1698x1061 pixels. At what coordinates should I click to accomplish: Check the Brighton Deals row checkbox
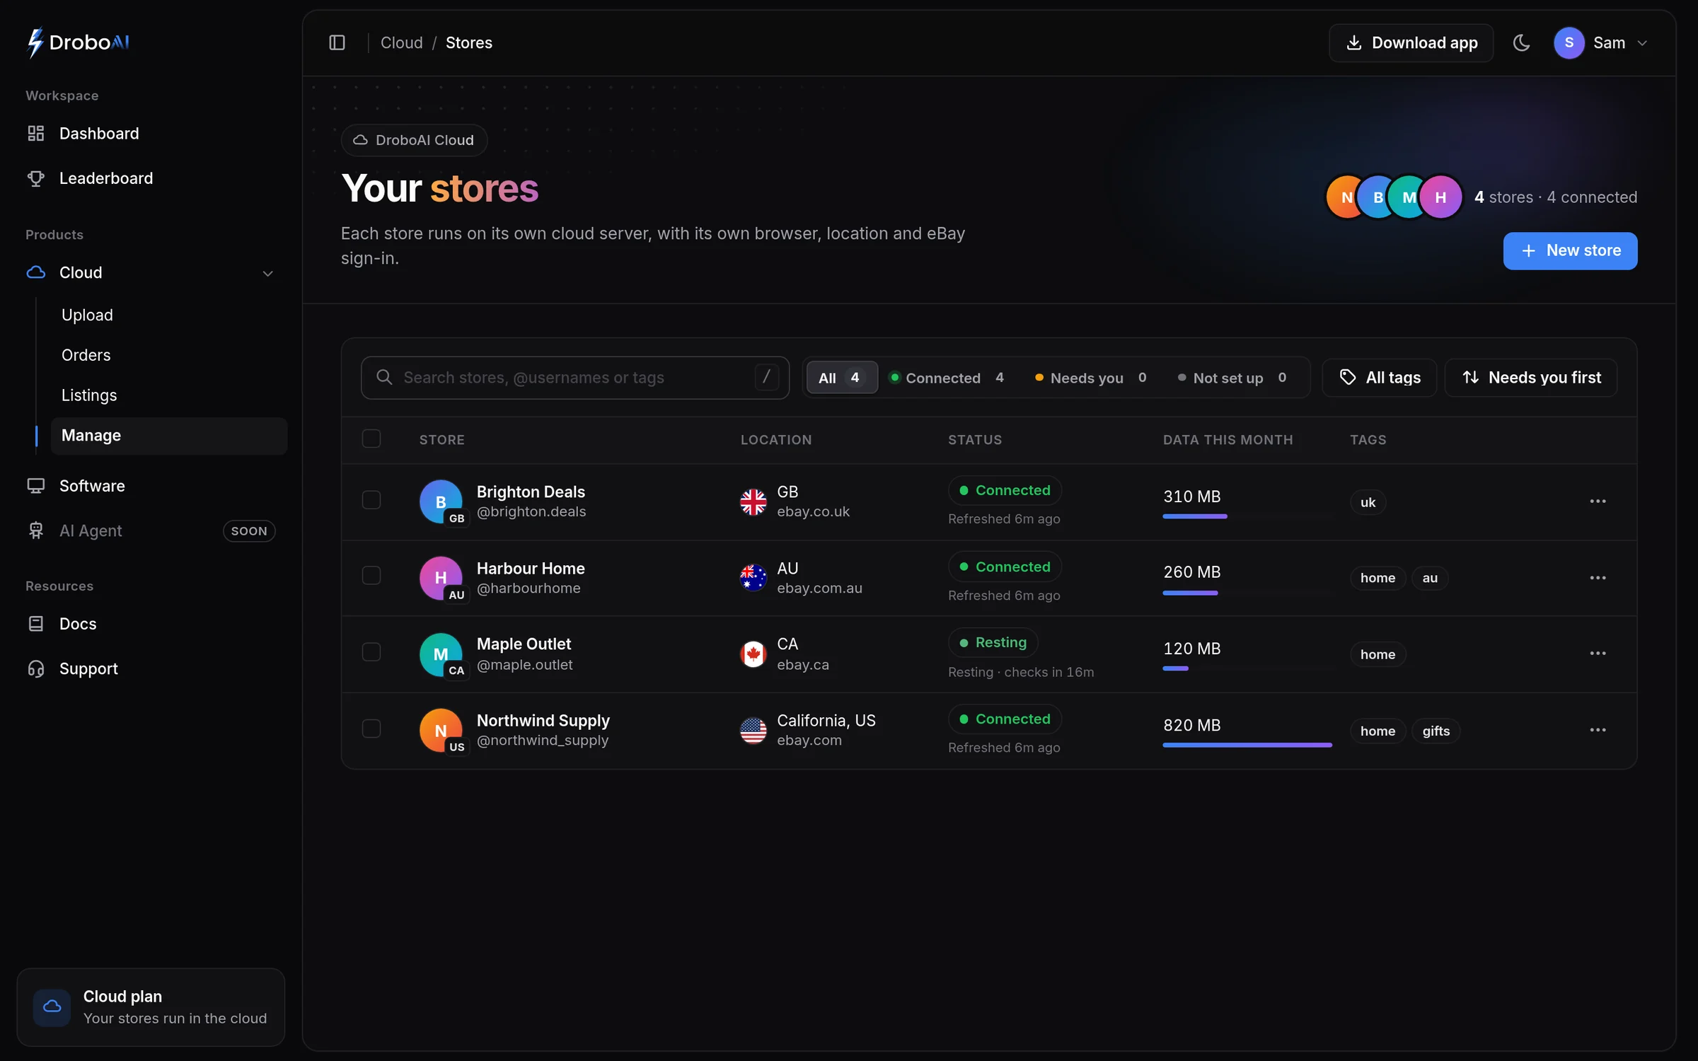click(x=371, y=500)
